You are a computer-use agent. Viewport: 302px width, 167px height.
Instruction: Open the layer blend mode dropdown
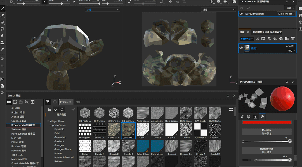290,46
